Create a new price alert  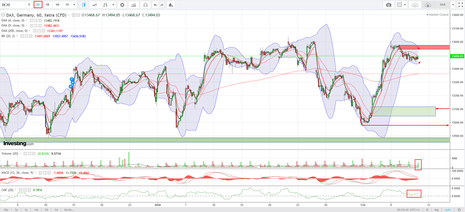171,5
